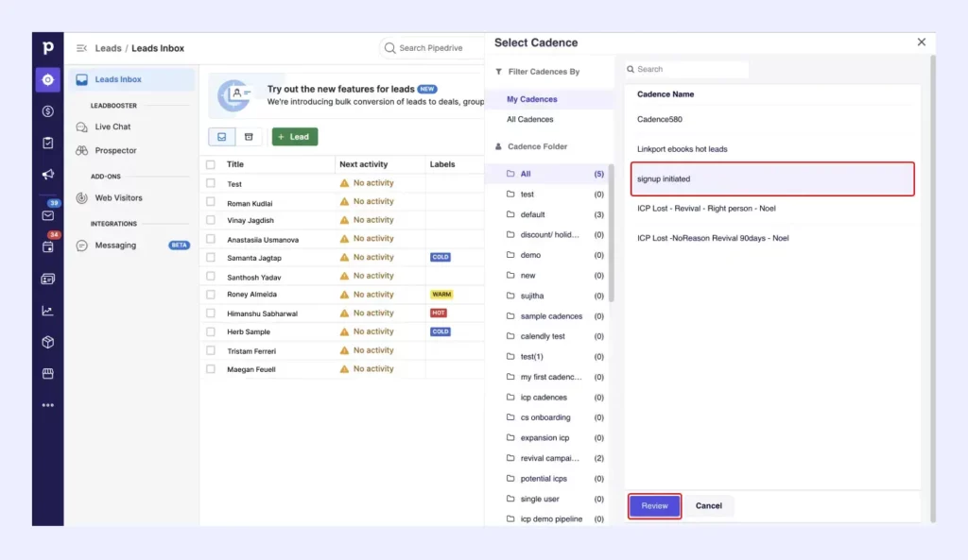Check the box for the Test lead
This screenshot has height=560, width=968.
coord(211,183)
